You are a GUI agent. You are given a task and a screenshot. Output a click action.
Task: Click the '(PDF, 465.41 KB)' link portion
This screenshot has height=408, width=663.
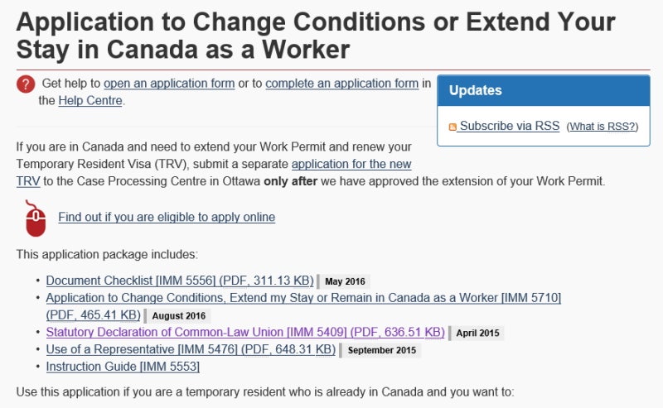coord(93,315)
